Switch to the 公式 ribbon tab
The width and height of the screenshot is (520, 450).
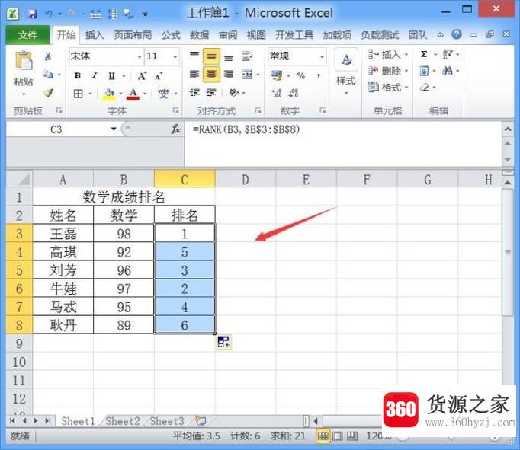(x=171, y=34)
